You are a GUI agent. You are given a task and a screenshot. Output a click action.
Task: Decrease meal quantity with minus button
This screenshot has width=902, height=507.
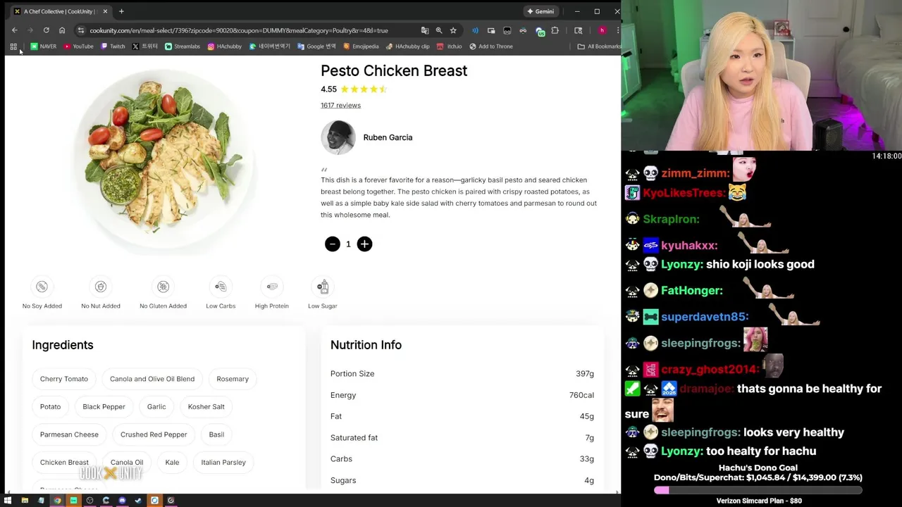(x=333, y=244)
